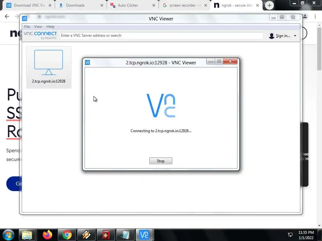
Task: Open Winamp lightning icon in taskbar
Action: click(86, 235)
